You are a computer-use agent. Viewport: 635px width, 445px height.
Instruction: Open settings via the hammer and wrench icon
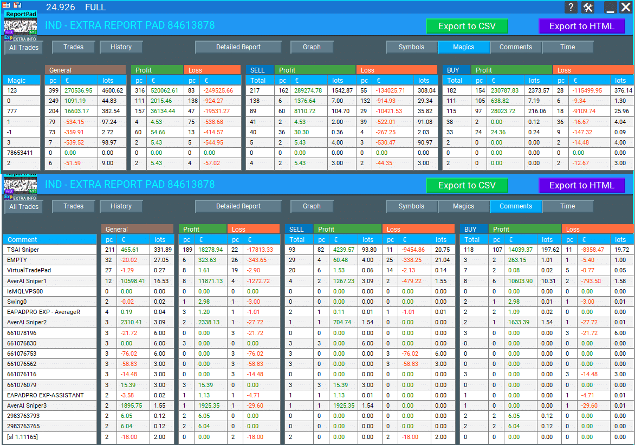pos(588,7)
